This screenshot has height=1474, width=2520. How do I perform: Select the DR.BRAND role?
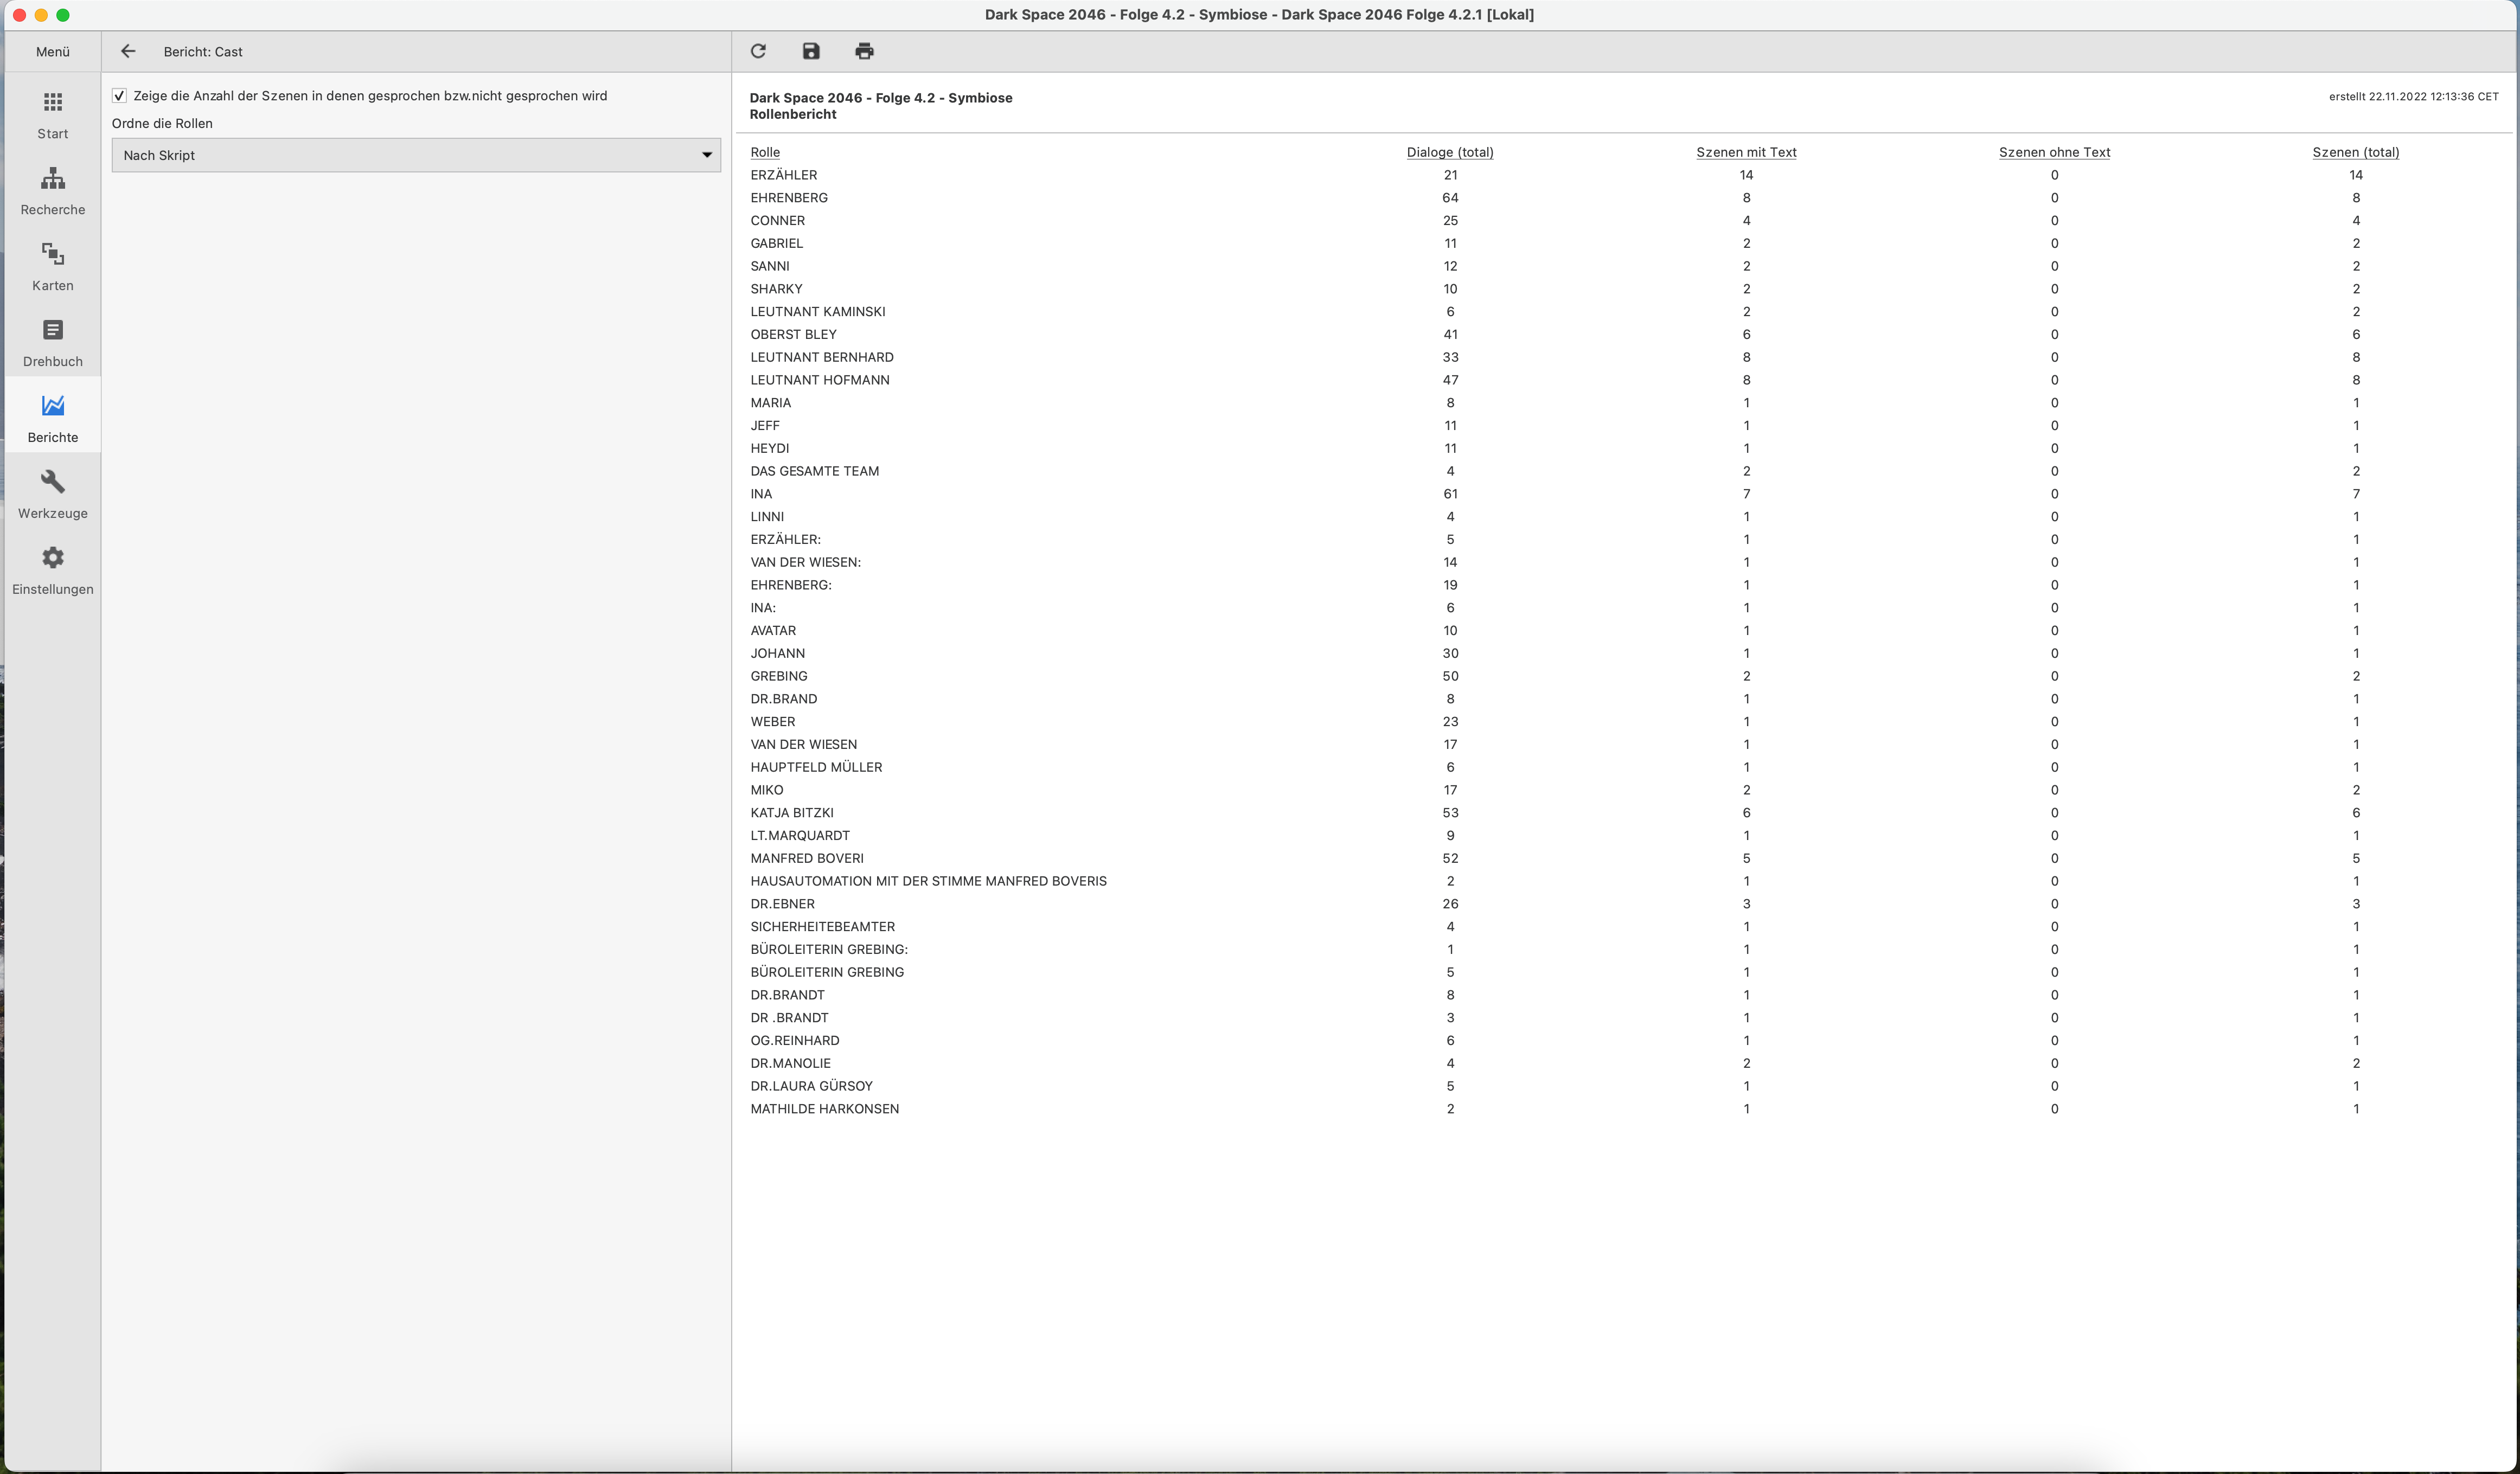point(783,699)
